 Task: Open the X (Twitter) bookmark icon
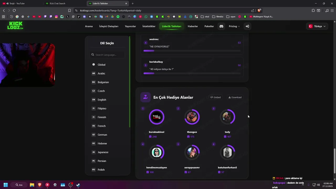(67, 17)
